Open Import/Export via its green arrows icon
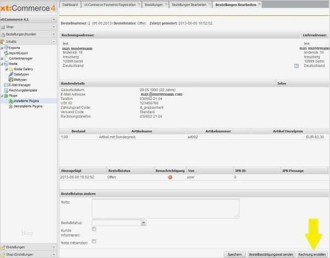The height and width of the screenshot is (258, 330). tap(6, 53)
